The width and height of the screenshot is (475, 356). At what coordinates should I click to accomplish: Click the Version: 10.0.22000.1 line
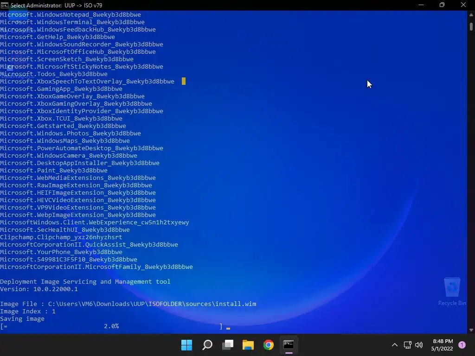click(x=39, y=289)
